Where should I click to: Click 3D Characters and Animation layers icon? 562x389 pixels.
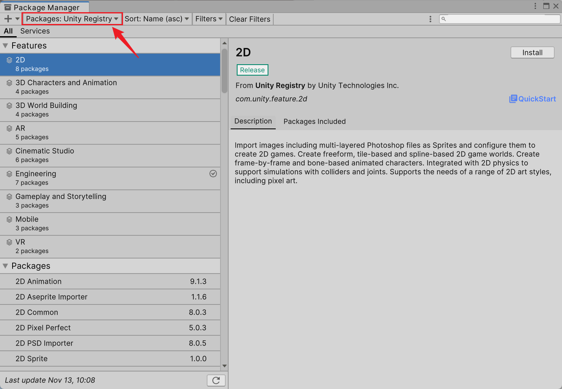click(9, 83)
